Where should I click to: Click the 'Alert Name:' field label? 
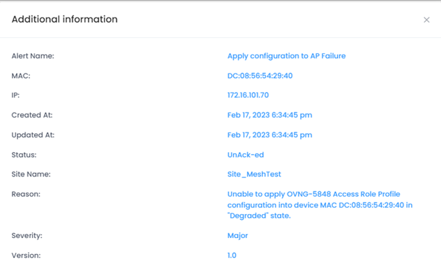pos(33,56)
